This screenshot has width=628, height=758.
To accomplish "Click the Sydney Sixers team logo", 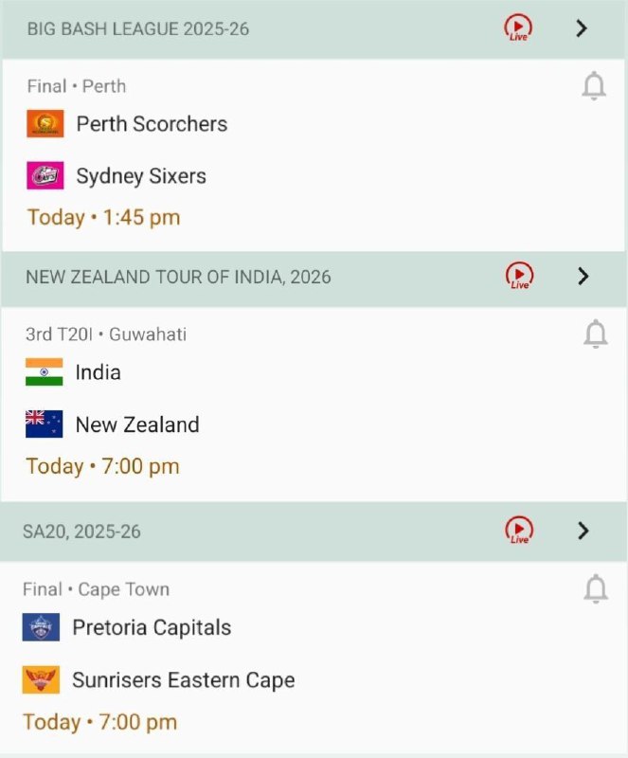I will point(45,175).
